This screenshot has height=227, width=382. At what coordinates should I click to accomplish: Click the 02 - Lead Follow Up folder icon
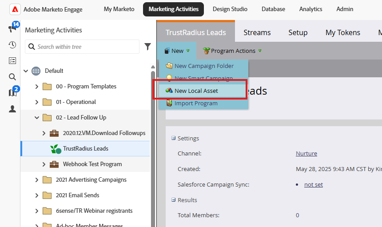pos(47,118)
